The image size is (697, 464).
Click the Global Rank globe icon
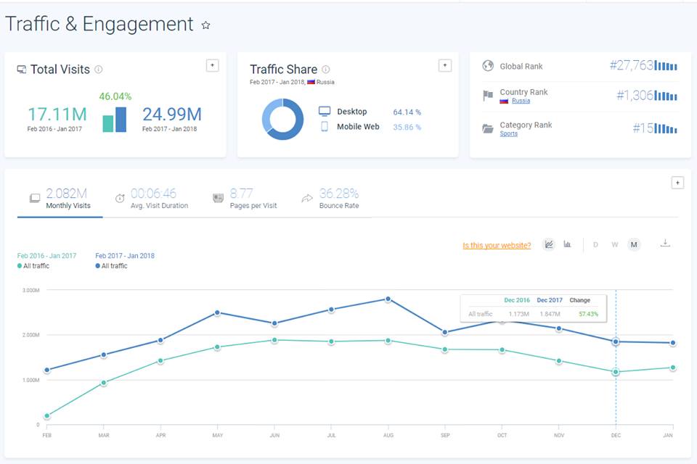[488, 66]
